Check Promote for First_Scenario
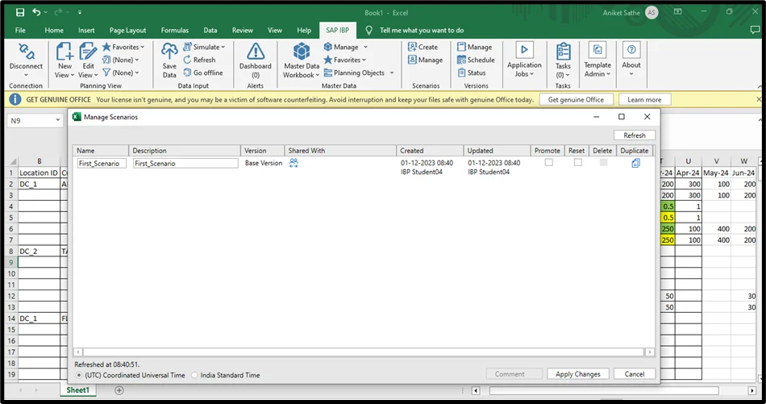 click(548, 162)
